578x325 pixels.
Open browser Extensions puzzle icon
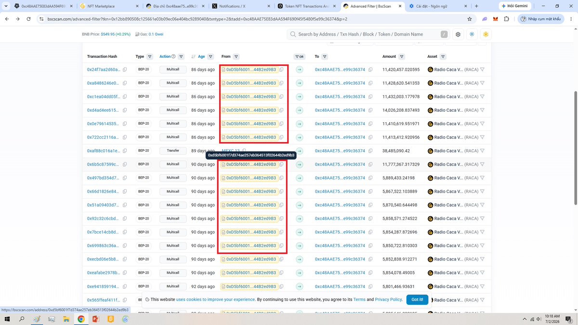tap(507, 19)
